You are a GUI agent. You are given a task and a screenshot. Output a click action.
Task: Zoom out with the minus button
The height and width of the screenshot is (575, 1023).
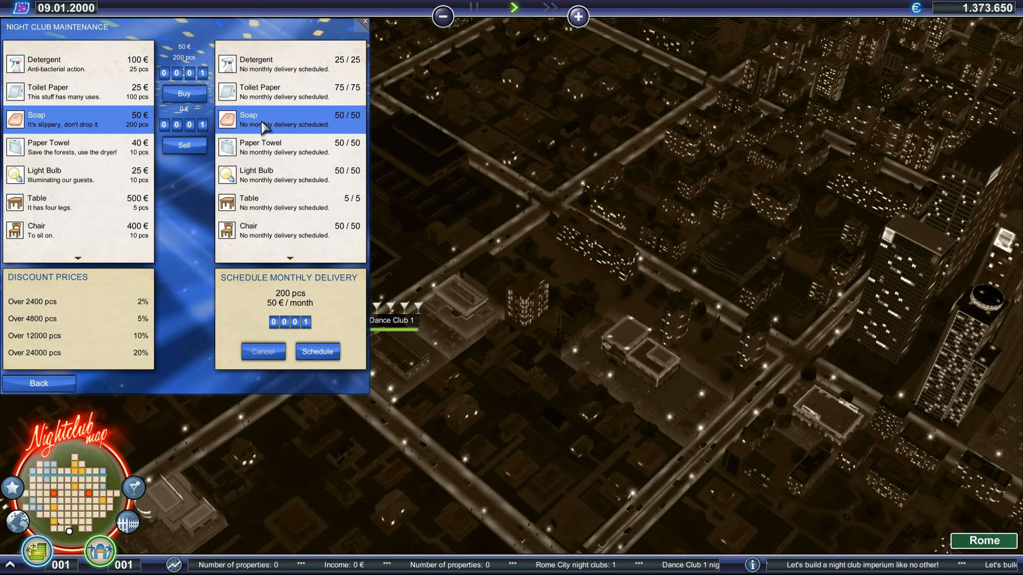coord(443,17)
